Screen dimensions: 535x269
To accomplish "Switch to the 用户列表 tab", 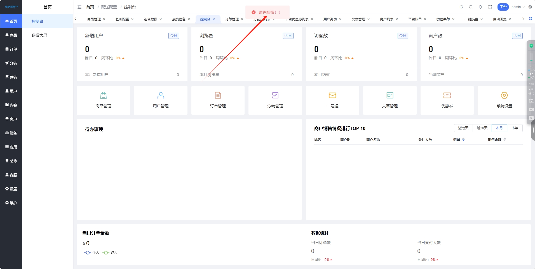I will click(x=330, y=19).
